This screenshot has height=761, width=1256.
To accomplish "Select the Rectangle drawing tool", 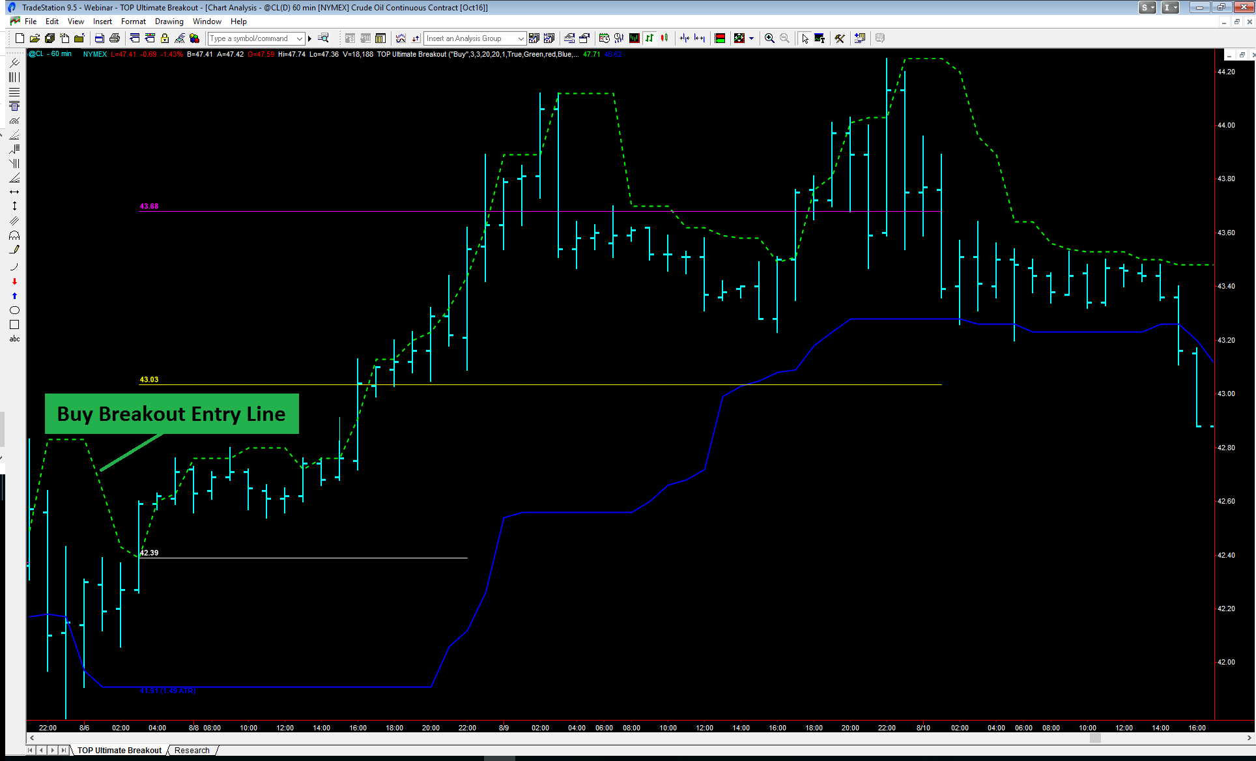I will click(14, 324).
